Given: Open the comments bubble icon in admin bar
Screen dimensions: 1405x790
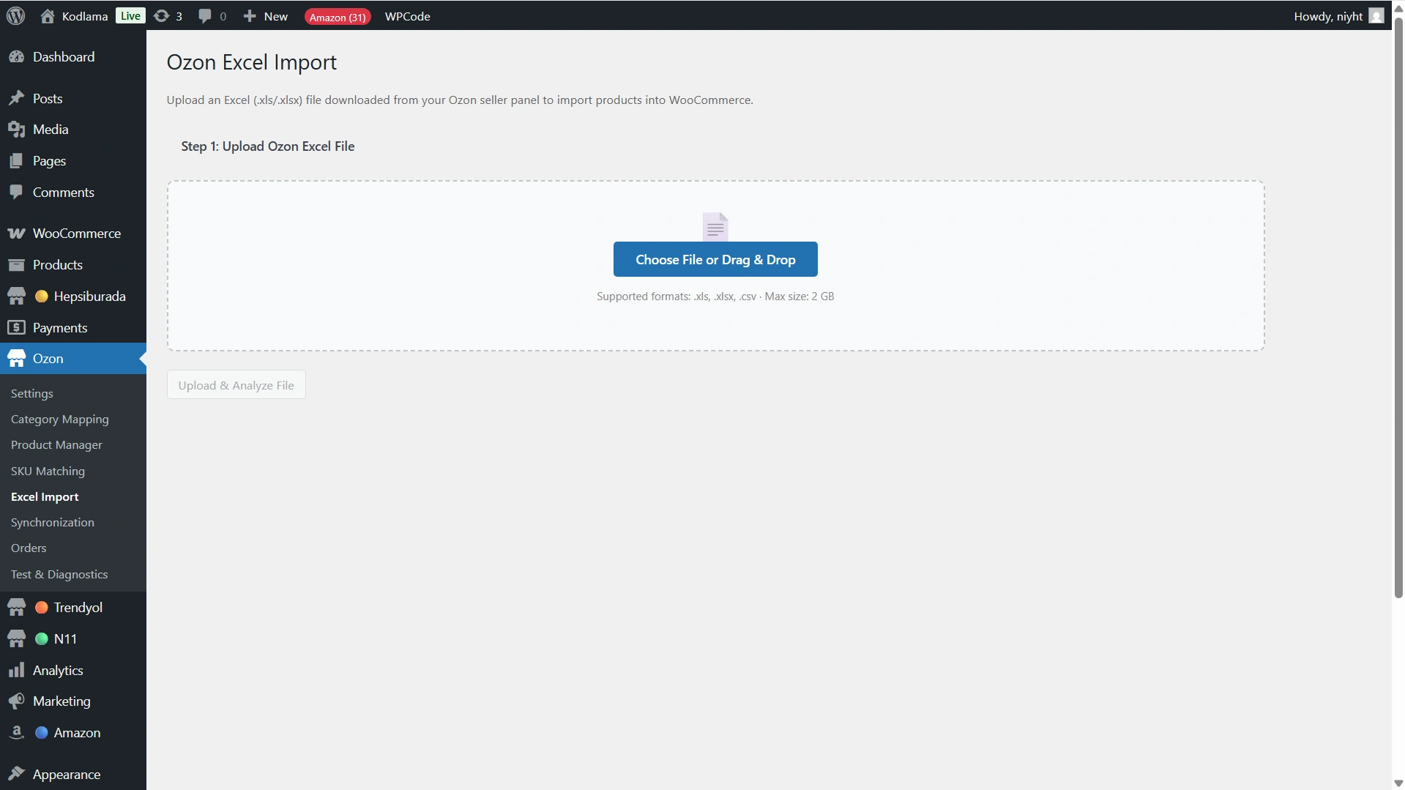Looking at the screenshot, I should point(205,16).
